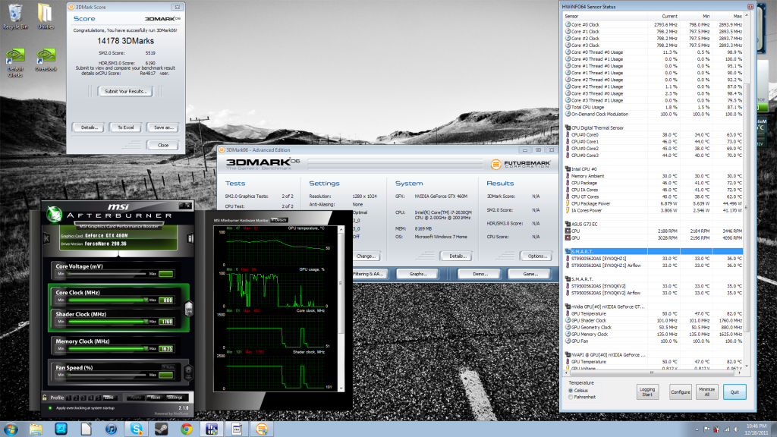Select Afterburner profile slot 1
This screenshot has height=437, width=777.
click(x=69, y=398)
